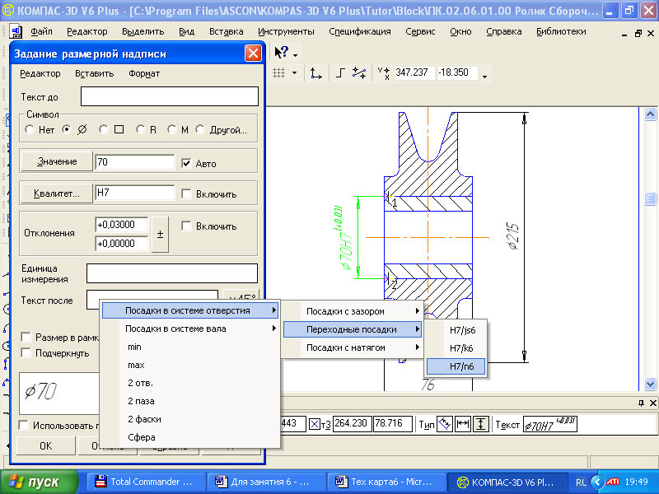659x494 pixels.
Task: Pin the property panel
Action: tap(641, 403)
